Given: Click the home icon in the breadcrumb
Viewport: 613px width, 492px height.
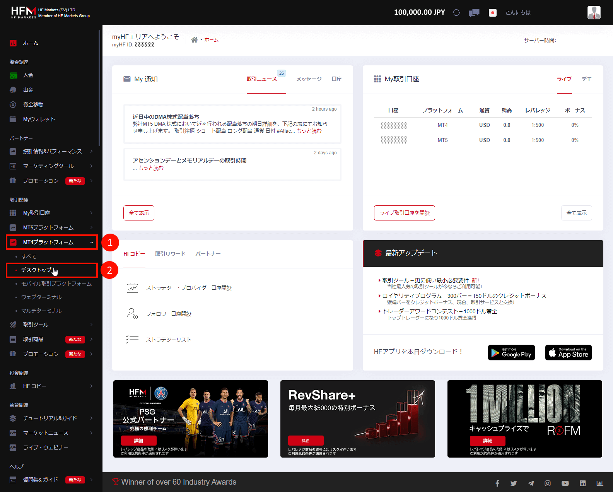Looking at the screenshot, I should tap(195, 40).
